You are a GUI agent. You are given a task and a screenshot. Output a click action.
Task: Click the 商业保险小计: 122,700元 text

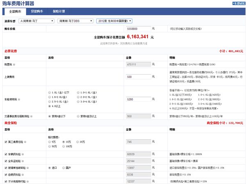225,123
